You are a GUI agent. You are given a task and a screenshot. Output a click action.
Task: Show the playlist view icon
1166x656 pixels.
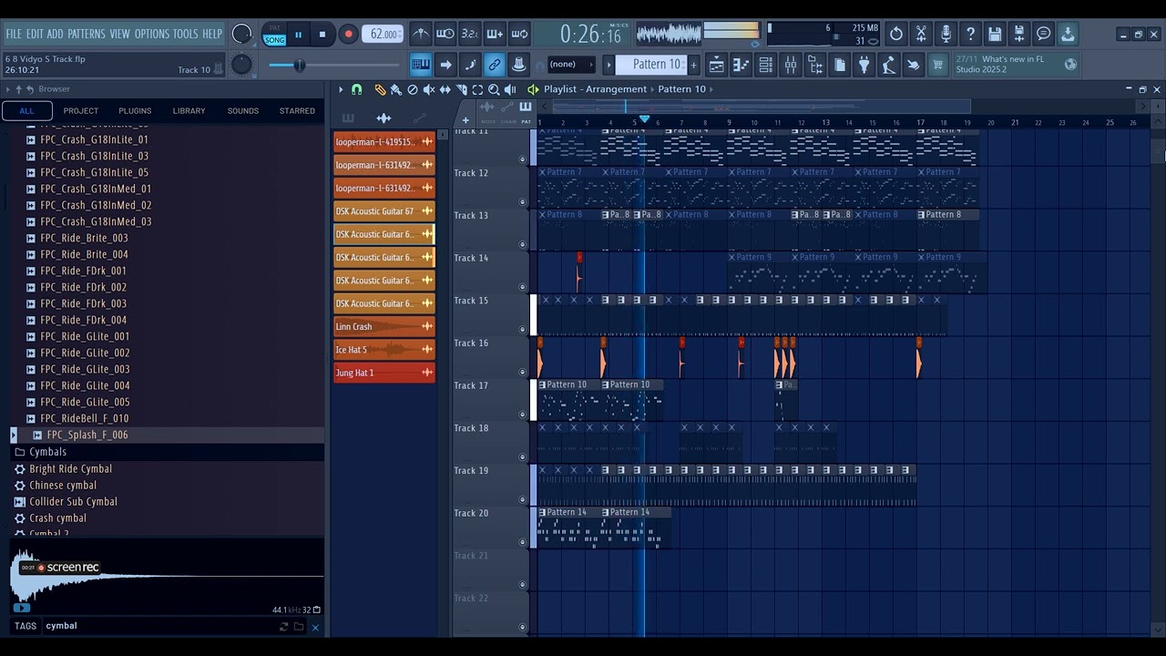click(717, 65)
